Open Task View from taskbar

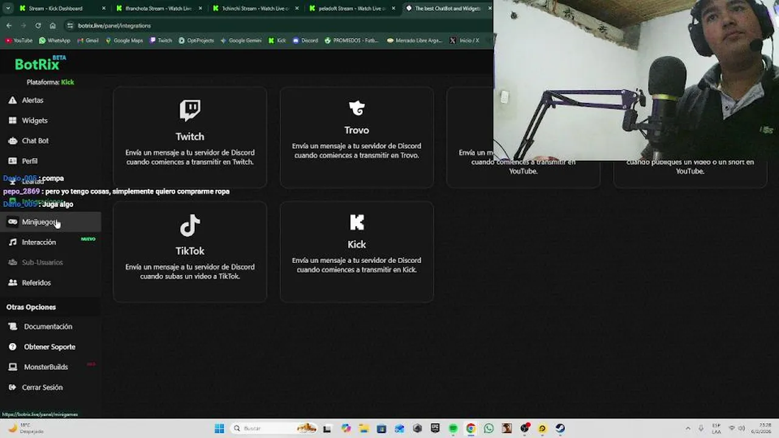(x=327, y=428)
